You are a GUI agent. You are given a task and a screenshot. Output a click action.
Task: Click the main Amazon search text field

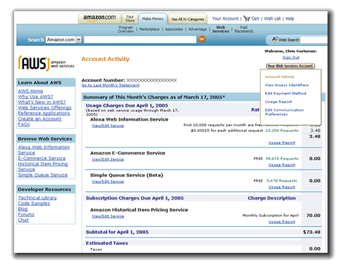(140, 39)
